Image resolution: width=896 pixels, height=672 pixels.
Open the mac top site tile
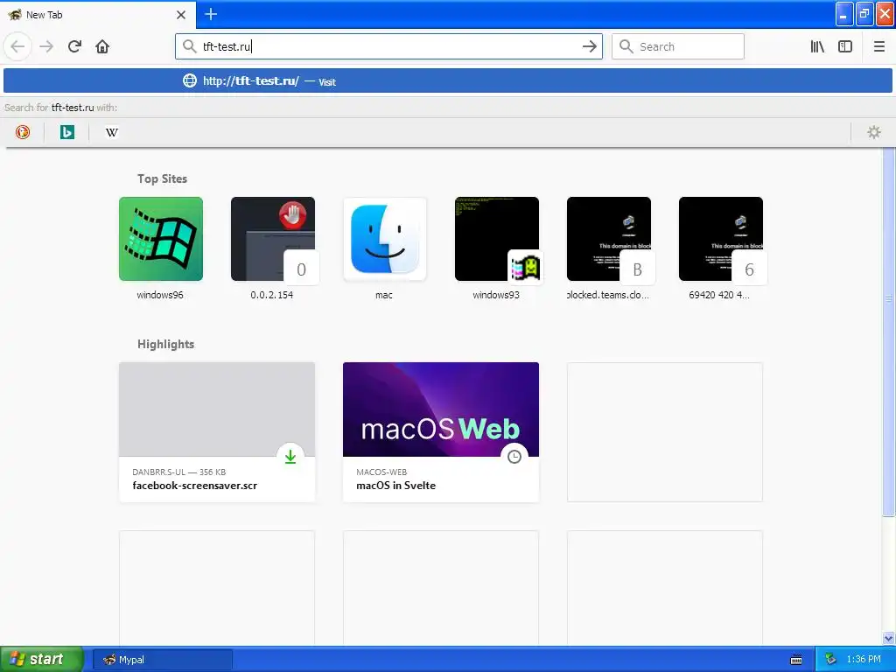[x=385, y=248]
